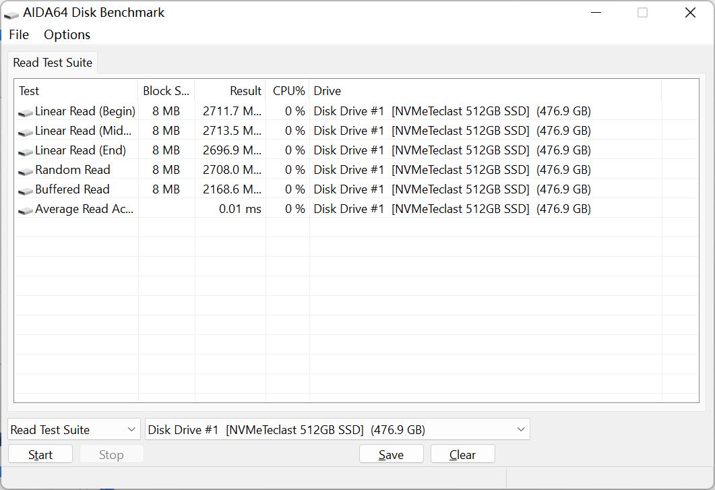The height and width of the screenshot is (490, 715).
Task: Select the Buffered Read row text
Action: pyautogui.click(x=73, y=189)
